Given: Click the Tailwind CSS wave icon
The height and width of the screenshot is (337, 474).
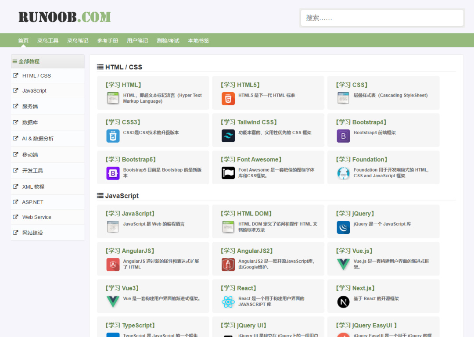Looking at the screenshot, I should point(228,136).
